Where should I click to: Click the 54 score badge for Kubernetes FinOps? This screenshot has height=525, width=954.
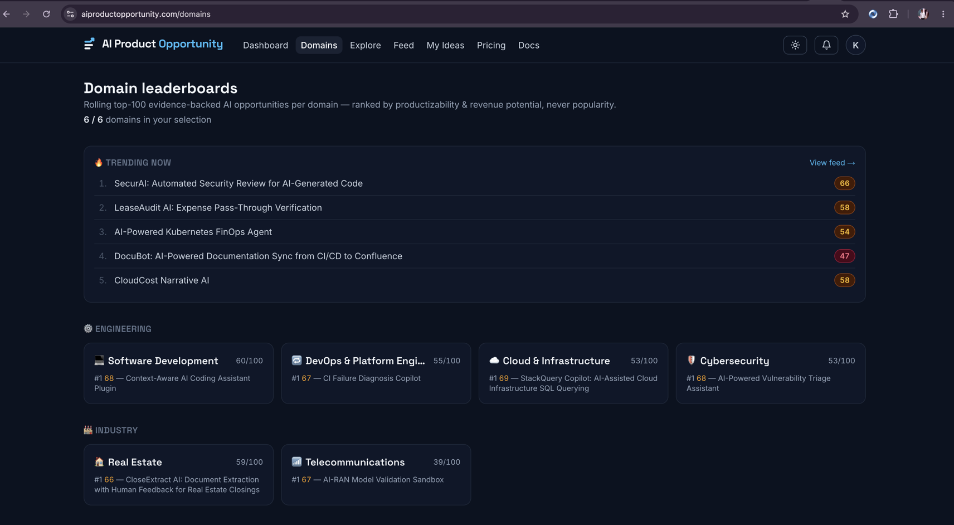tap(844, 232)
